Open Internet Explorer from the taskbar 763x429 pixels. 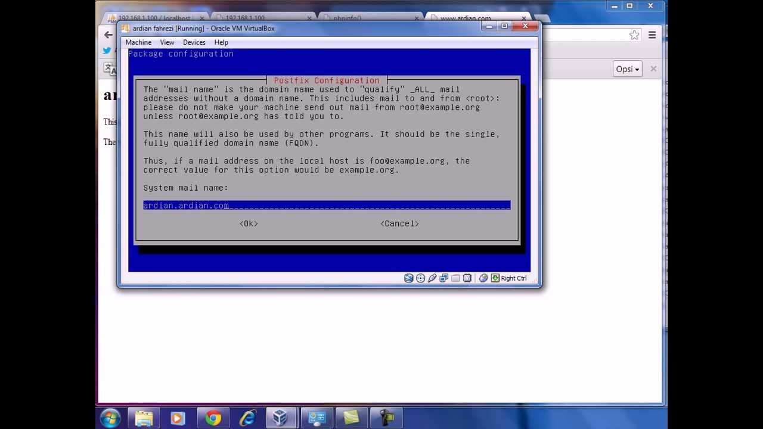coord(247,418)
